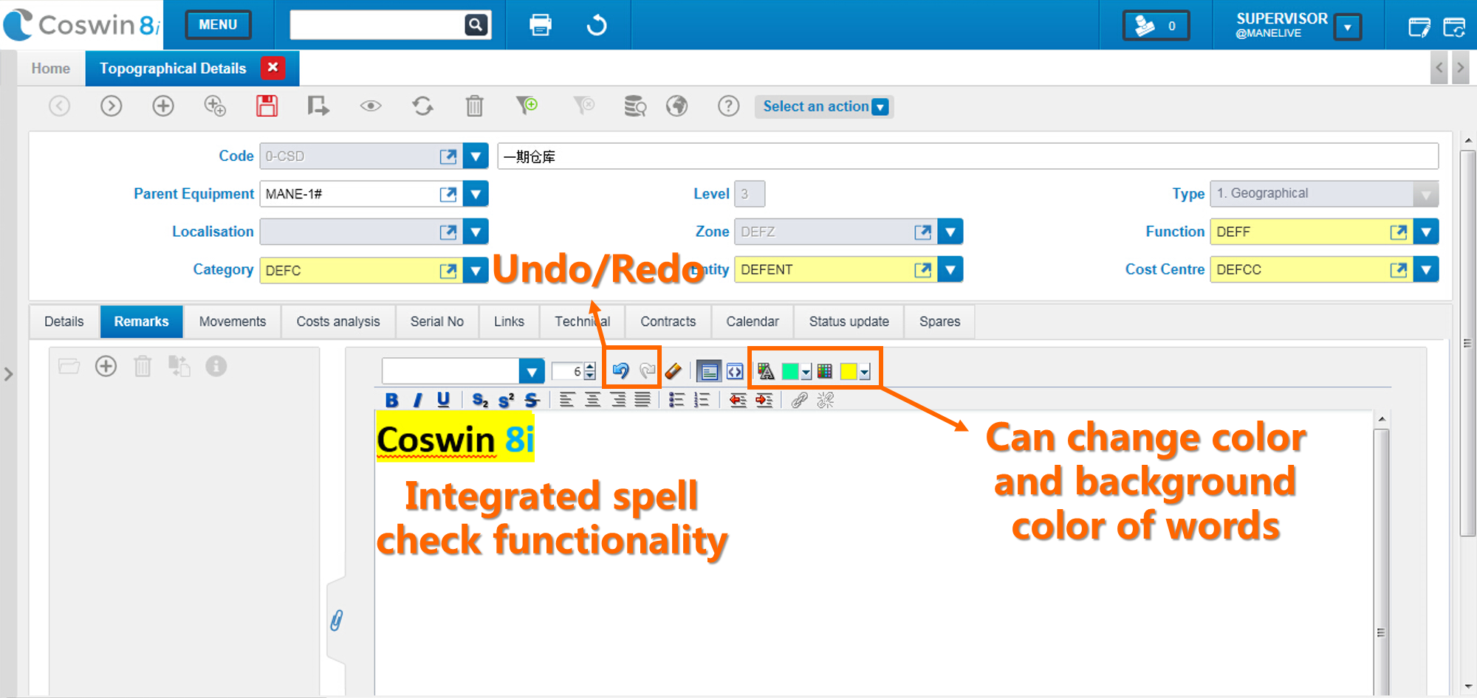Expand the Function field dropdown arrow
Image resolution: width=1477 pixels, height=698 pixels.
pyautogui.click(x=1426, y=232)
